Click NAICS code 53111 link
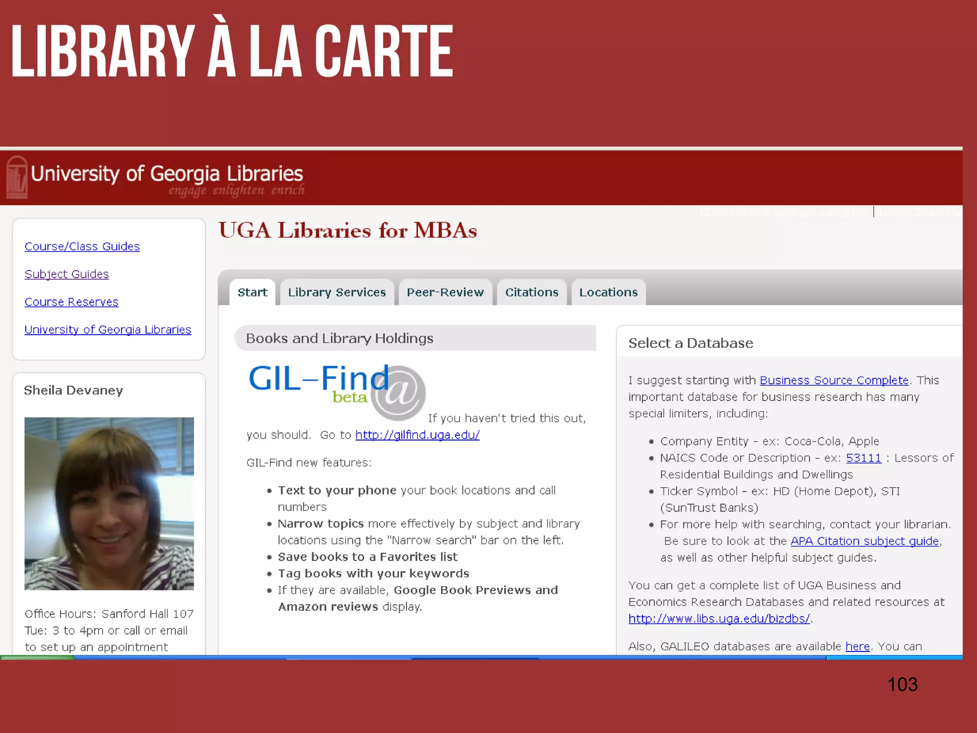 pyautogui.click(x=863, y=458)
